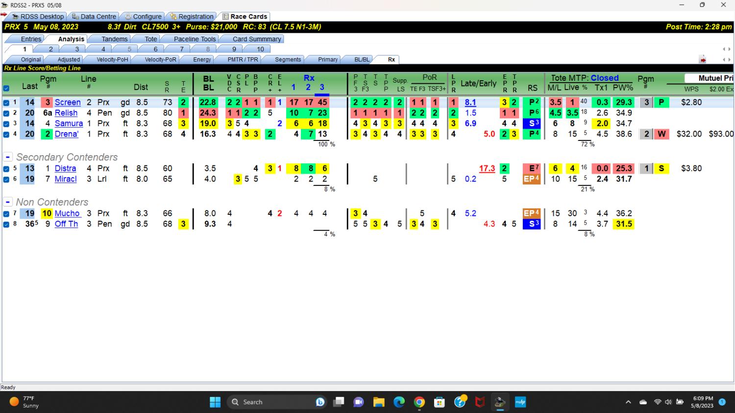Screen dimensions: 735x413
Task: Open Task View icon in taskbar
Action: tap(339, 402)
